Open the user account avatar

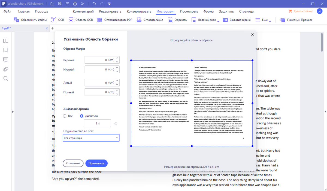point(320,11)
